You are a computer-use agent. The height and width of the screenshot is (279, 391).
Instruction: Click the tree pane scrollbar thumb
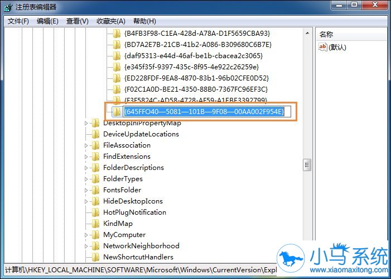[x=307, y=165]
